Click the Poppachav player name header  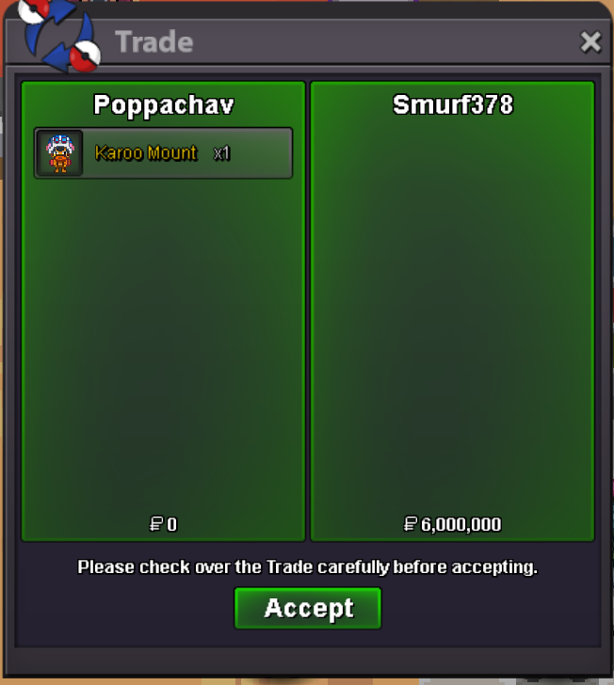(x=164, y=104)
